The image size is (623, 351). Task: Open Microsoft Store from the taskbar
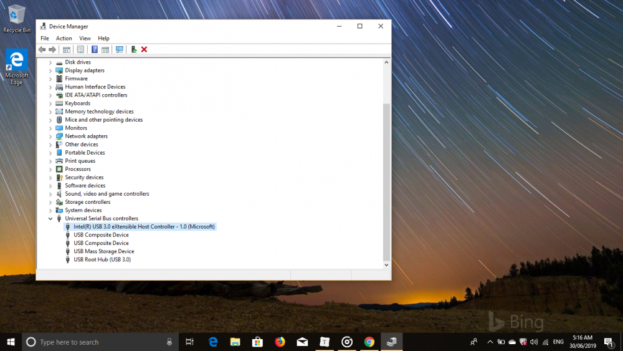point(257,342)
